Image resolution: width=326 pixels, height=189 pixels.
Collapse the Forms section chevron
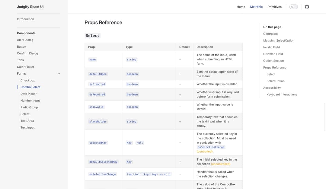[59, 74]
